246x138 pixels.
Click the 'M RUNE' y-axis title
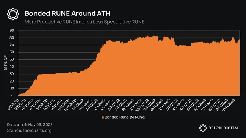[x=6, y=63]
